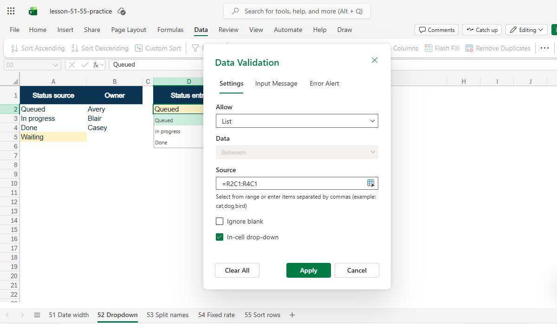Viewport: 557px width, 324px height.
Task: Select Queued in the cell dropdown list
Action: 179,120
